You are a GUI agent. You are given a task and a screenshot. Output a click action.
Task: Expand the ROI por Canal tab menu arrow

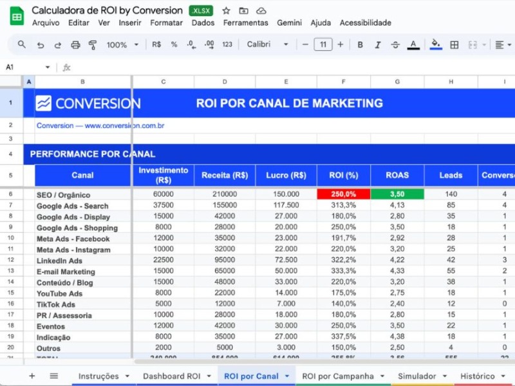pos(287,376)
